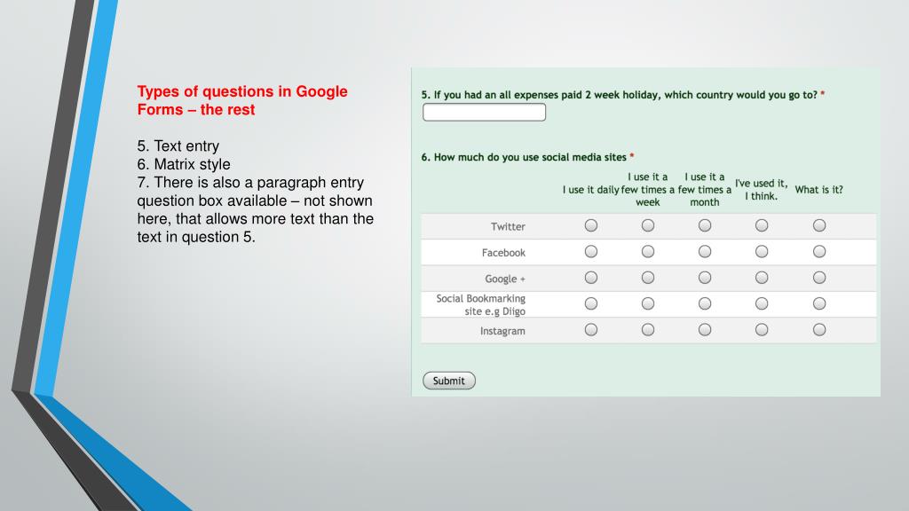Select 'few times a week' for Google +

coord(647,278)
